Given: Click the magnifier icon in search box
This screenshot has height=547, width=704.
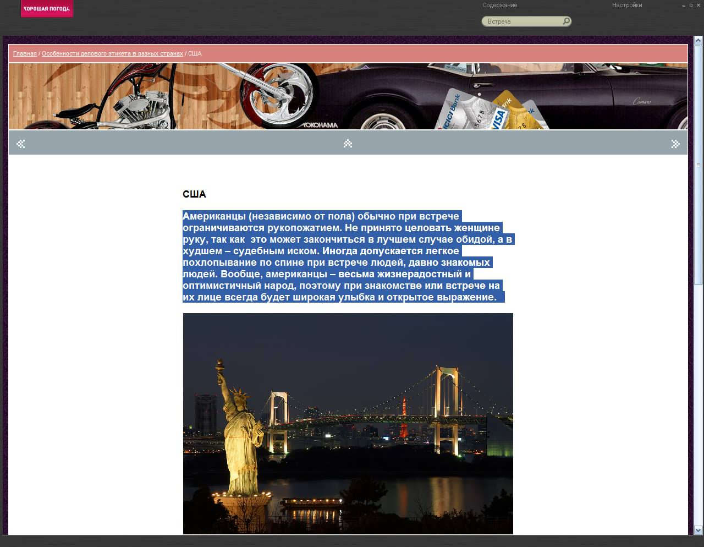Looking at the screenshot, I should tap(566, 21).
